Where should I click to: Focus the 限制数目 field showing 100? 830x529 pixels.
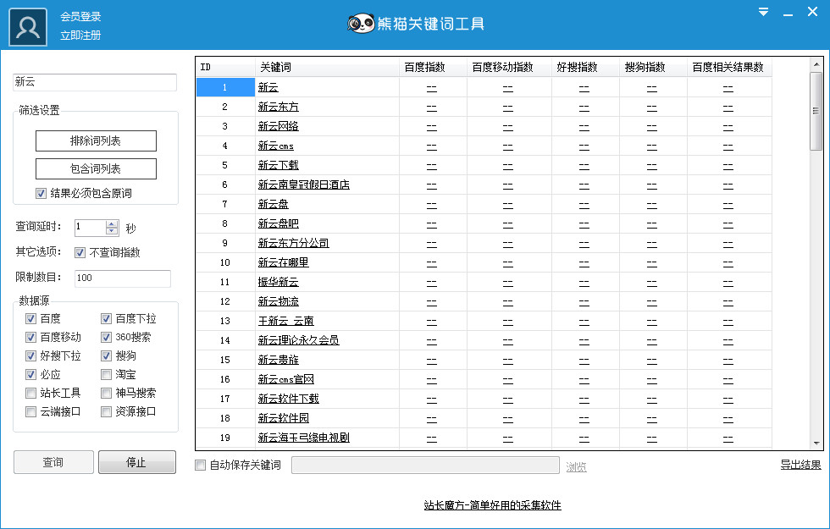(x=123, y=278)
